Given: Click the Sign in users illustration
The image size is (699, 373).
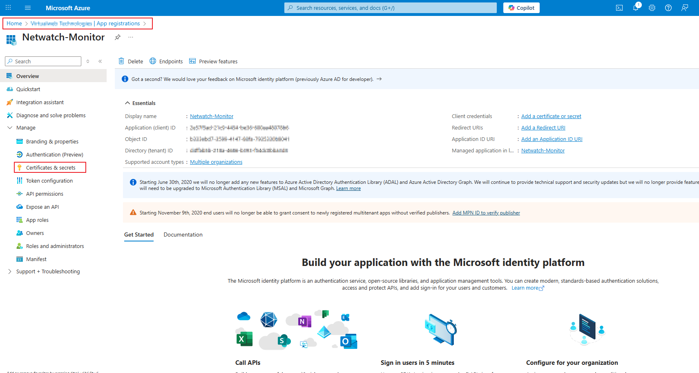Looking at the screenshot, I should pyautogui.click(x=441, y=330).
